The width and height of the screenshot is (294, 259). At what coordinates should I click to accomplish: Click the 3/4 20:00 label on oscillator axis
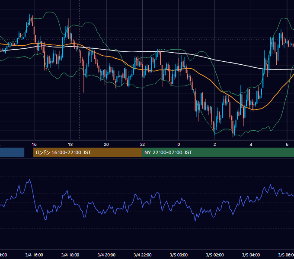click(106, 255)
